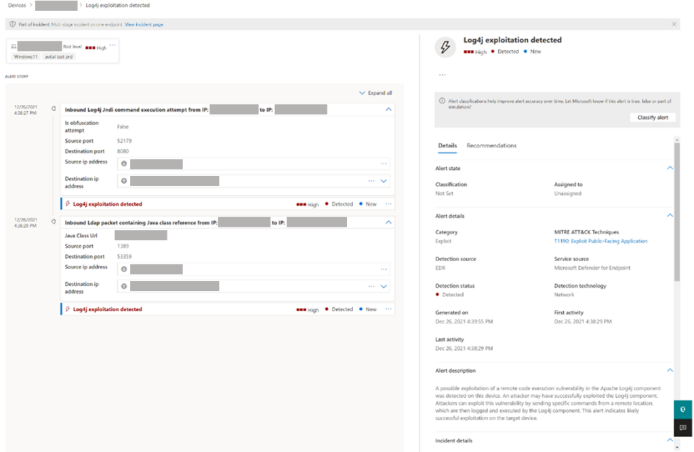Collapse the Alert description section

point(670,370)
